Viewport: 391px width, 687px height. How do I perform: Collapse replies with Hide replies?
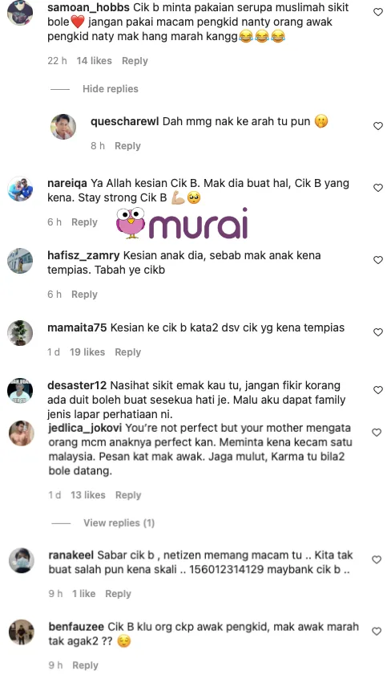pos(111,88)
